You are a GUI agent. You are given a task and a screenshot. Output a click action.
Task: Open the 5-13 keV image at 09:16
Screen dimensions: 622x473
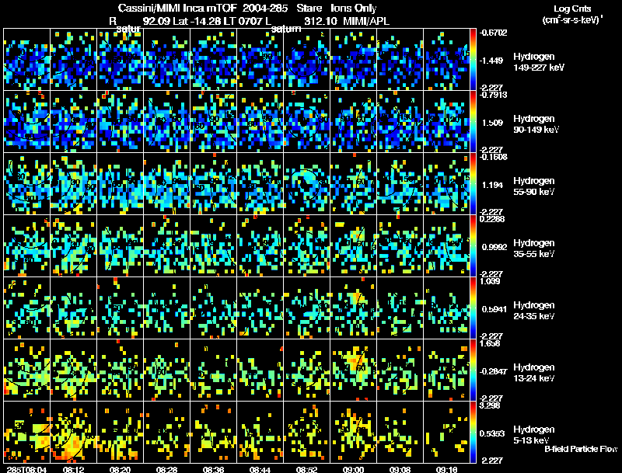click(x=446, y=432)
